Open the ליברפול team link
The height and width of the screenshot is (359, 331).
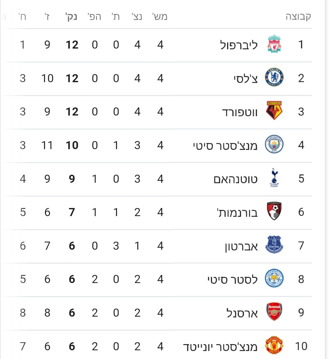pos(239,45)
